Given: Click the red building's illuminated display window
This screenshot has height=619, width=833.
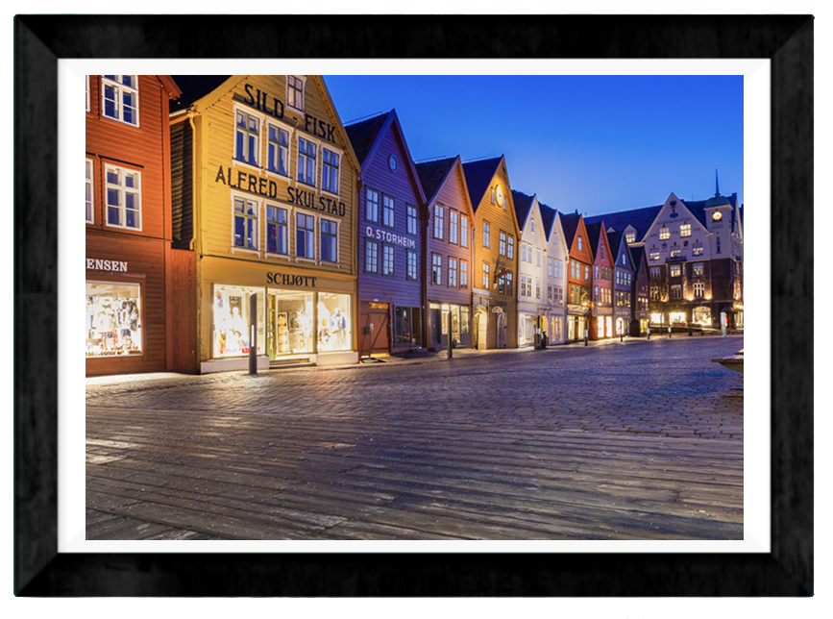Looking at the screenshot, I should [x=113, y=319].
